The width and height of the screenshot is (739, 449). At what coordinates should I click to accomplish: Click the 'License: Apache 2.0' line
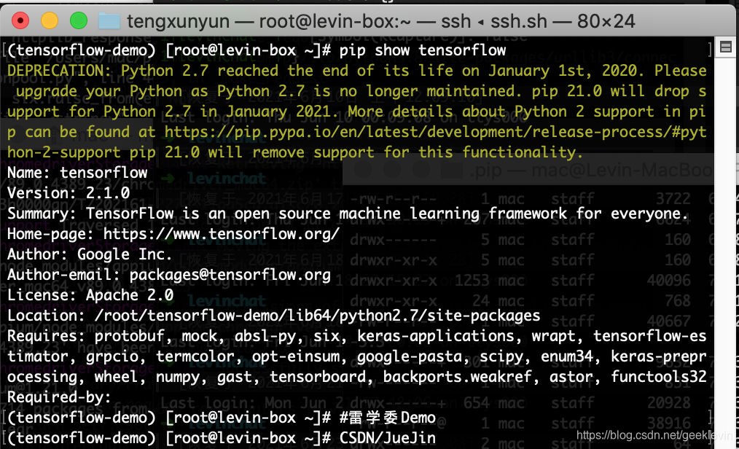coord(90,295)
